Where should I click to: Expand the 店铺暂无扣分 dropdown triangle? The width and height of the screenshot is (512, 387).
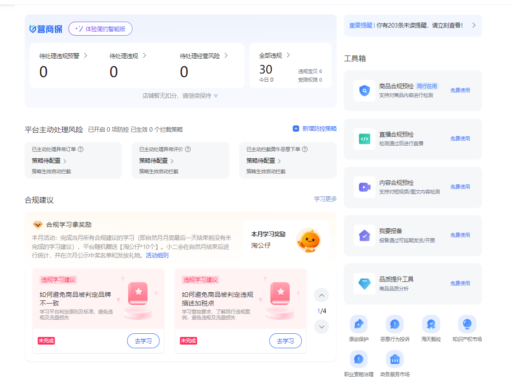pos(216,96)
